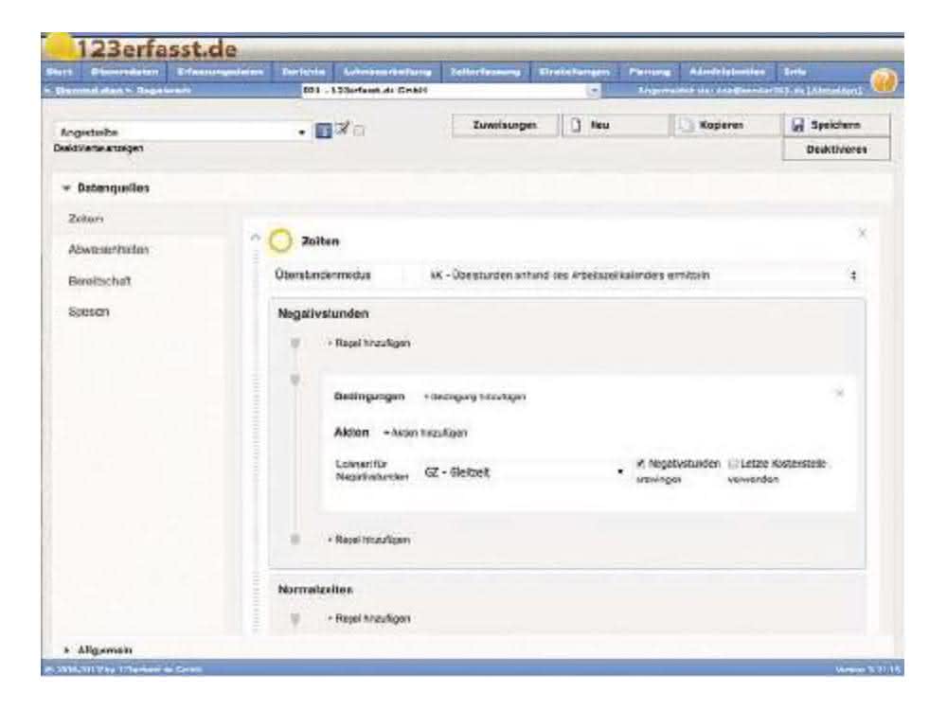Screen dimensions: 947x710
Task: Open the Einstellungen menu
Action: [575, 72]
